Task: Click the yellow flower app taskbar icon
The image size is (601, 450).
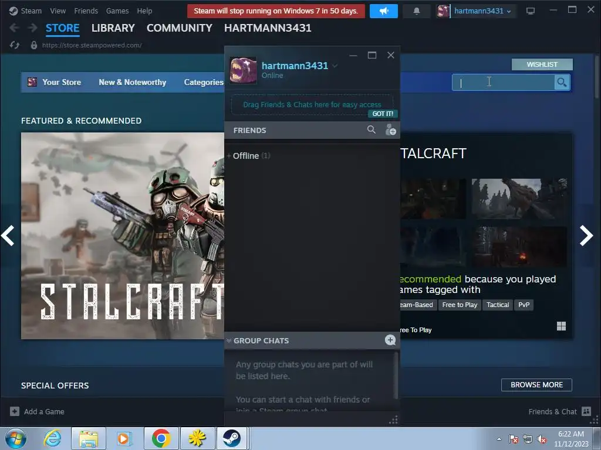Action: pos(197,438)
